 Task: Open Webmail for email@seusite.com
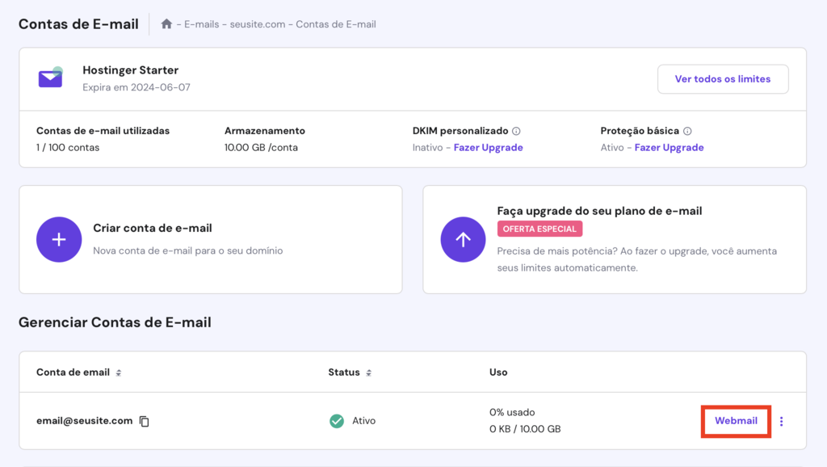pyautogui.click(x=736, y=421)
